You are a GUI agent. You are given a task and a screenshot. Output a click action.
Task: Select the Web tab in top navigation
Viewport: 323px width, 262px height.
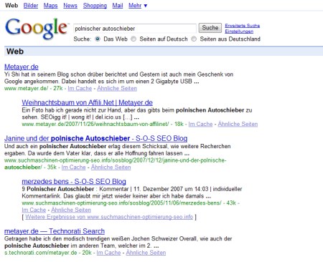pos(11,6)
